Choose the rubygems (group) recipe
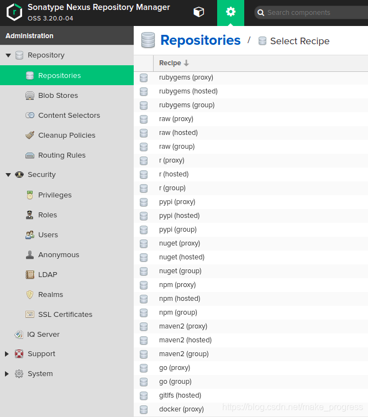The image size is (368, 417). (x=251, y=105)
